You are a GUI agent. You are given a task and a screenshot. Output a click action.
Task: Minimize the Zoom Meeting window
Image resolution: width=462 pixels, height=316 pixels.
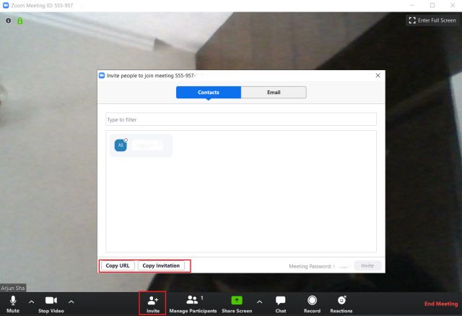click(x=412, y=5)
